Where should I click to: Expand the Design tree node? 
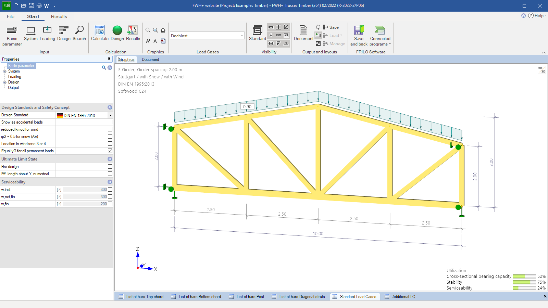click(4, 82)
